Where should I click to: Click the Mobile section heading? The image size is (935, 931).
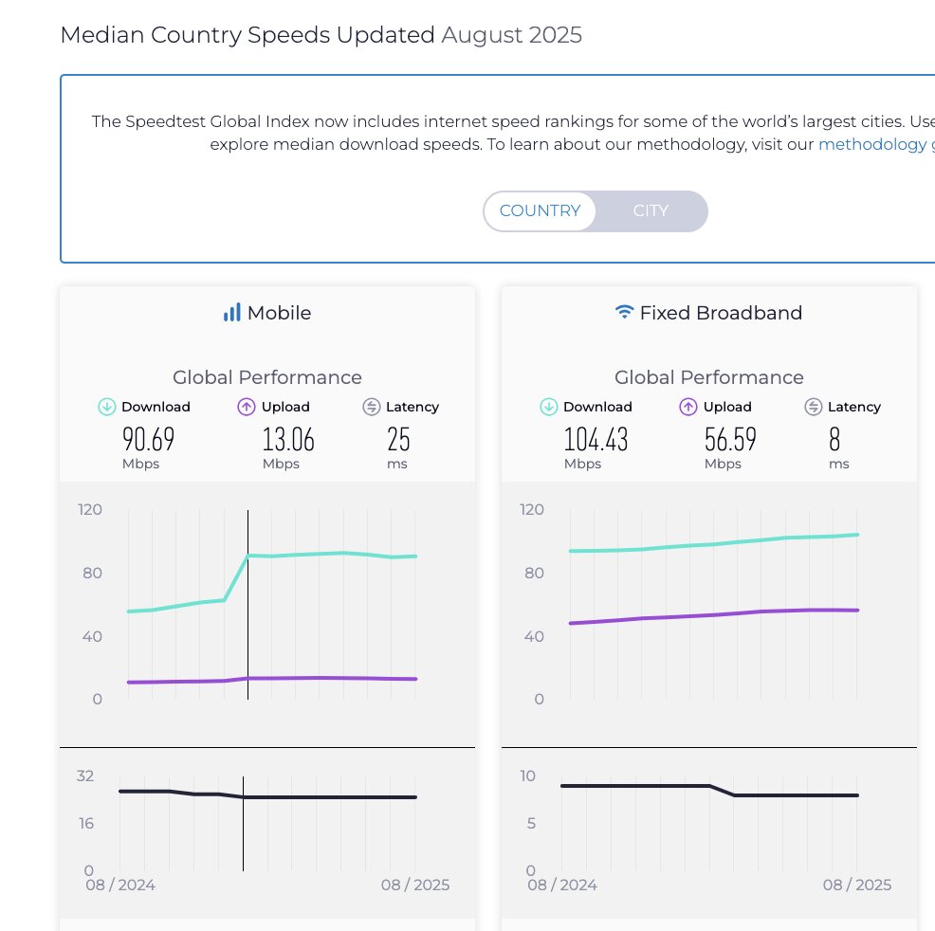(279, 313)
